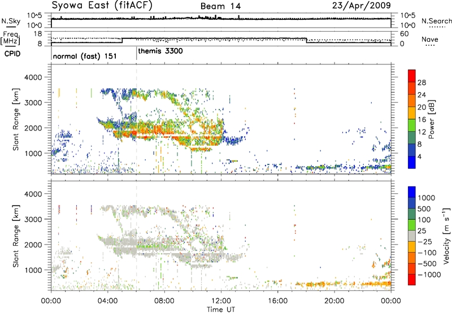The height and width of the screenshot is (313, 452).
Task: Click the '12:00' time axis tick
Action: click(221, 301)
